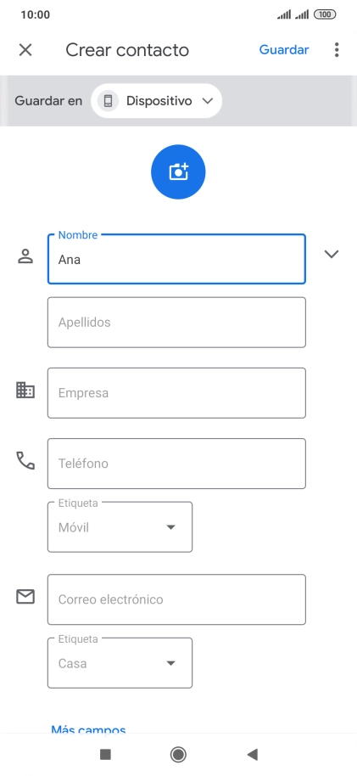Tap the envelope icon beside Correo electrónico
This screenshot has height=776, width=357.
[25, 596]
